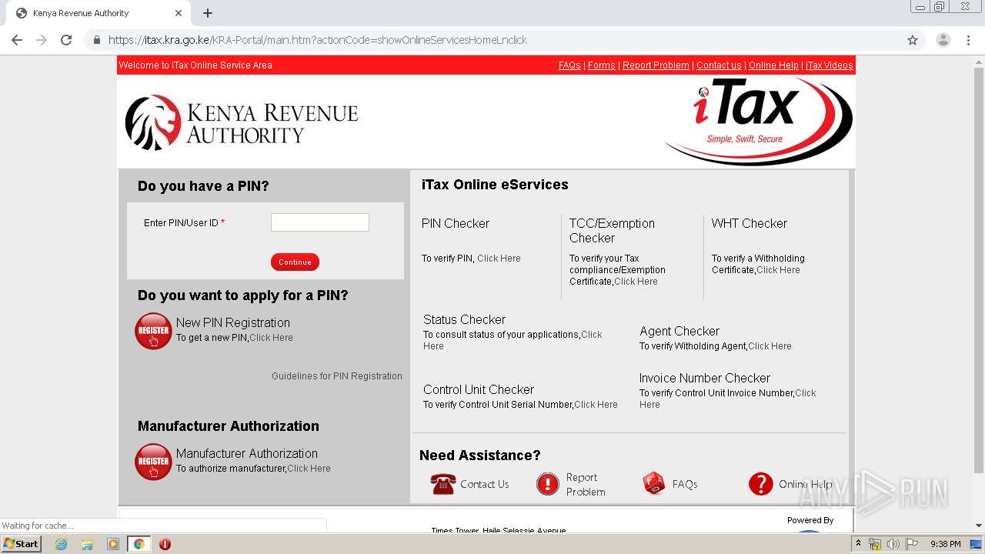985x554 pixels.
Task: Click Here to authorize manufacturer
Action: tap(309, 469)
